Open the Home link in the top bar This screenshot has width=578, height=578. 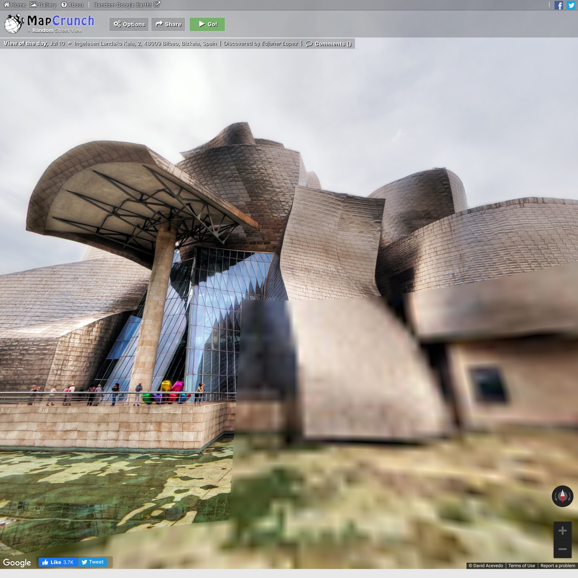(15, 5)
